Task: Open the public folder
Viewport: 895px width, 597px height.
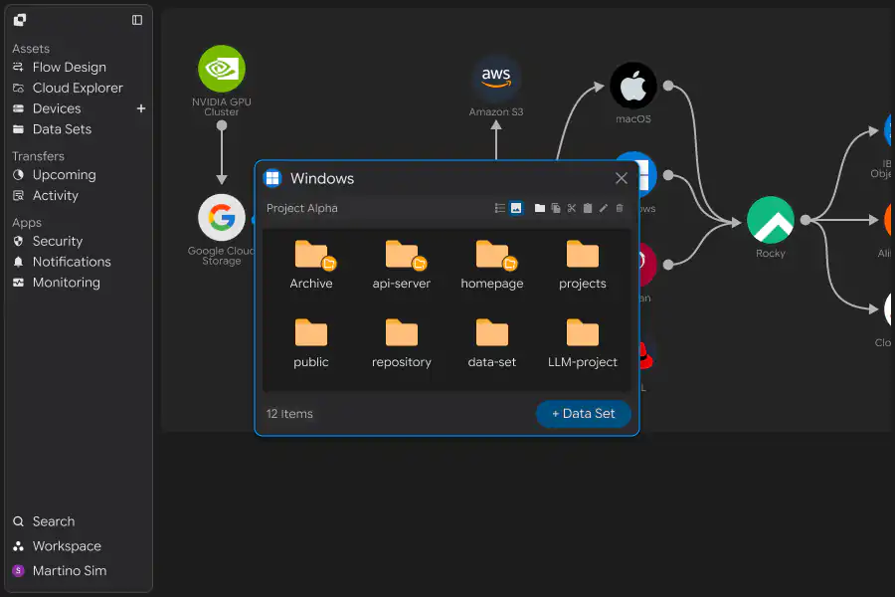Action: tap(311, 343)
